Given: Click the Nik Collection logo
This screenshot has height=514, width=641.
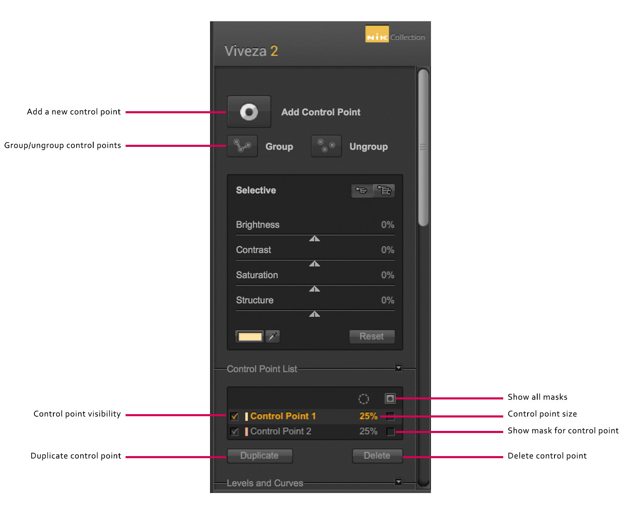Looking at the screenshot, I should [x=395, y=34].
